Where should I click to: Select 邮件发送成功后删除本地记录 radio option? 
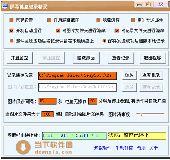click(x=104, y=41)
